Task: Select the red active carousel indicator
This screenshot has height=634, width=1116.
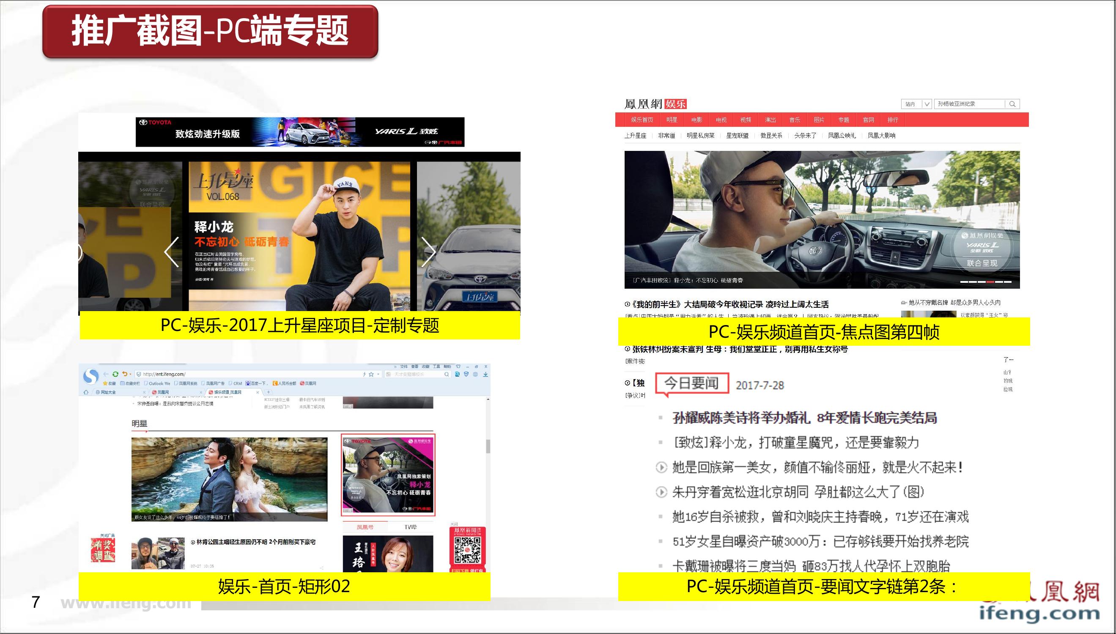Action: pyautogui.click(x=990, y=282)
